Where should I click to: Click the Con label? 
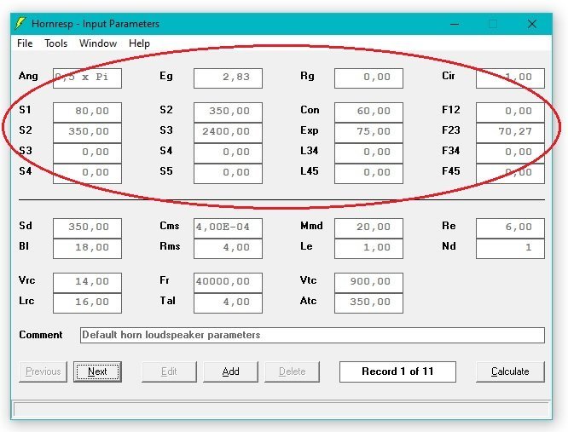[x=310, y=110]
